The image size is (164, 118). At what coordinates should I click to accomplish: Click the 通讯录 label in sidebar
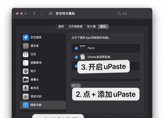click(x=35, y=46)
